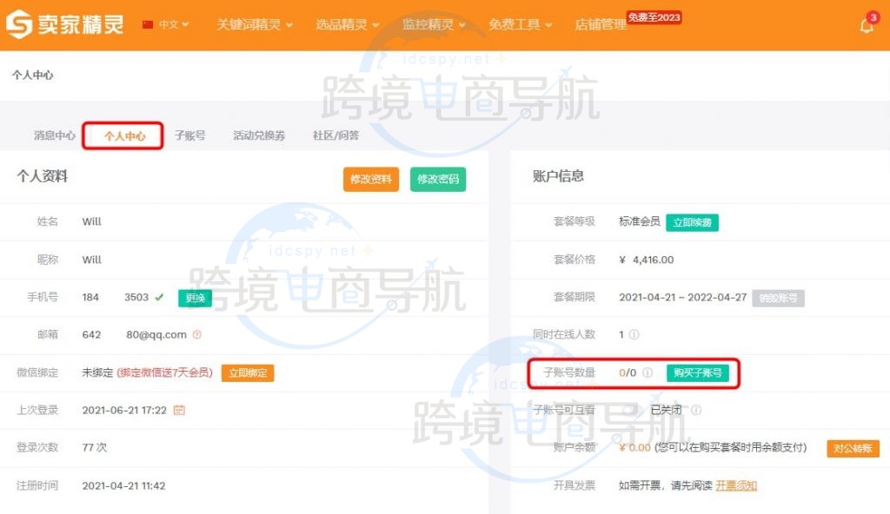890x514 pixels.
Task: Click the 修改资料 button
Action: click(370, 180)
